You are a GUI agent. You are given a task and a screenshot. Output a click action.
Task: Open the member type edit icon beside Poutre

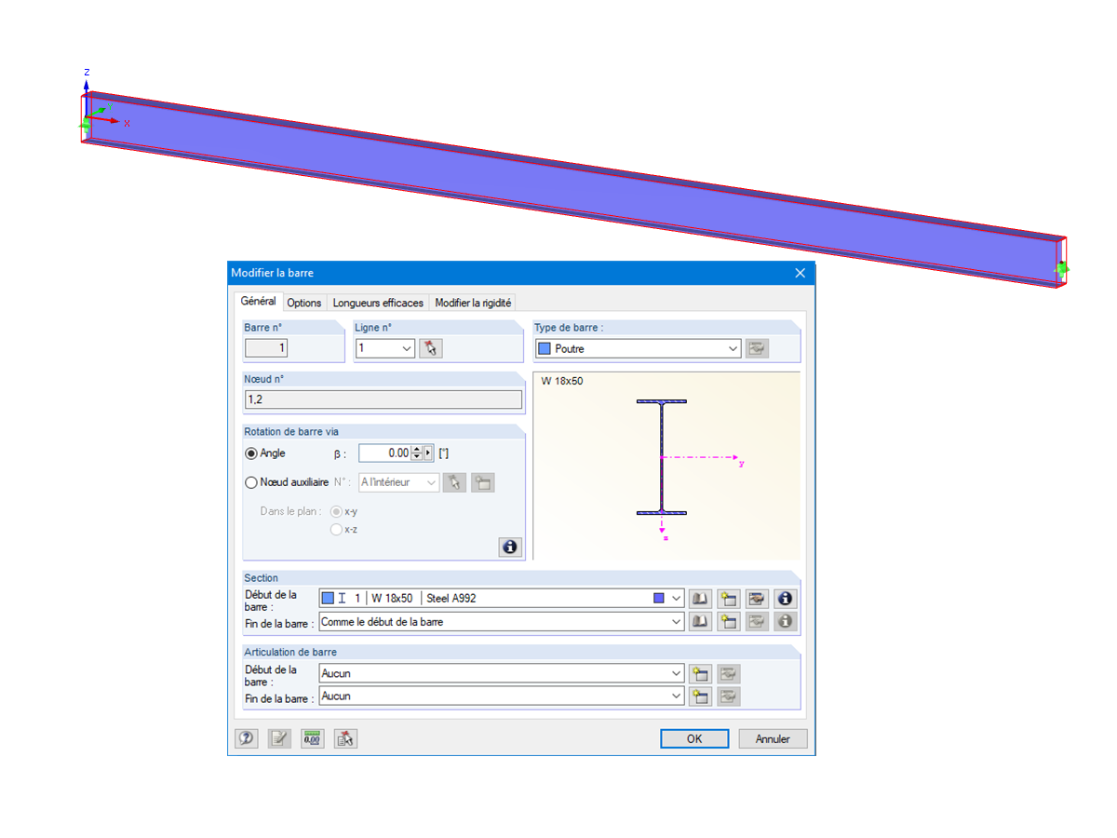click(757, 349)
